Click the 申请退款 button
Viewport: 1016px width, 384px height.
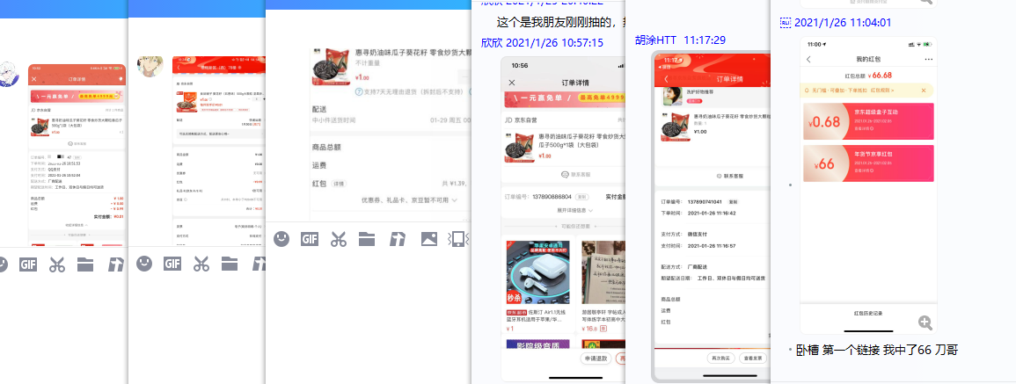point(595,359)
